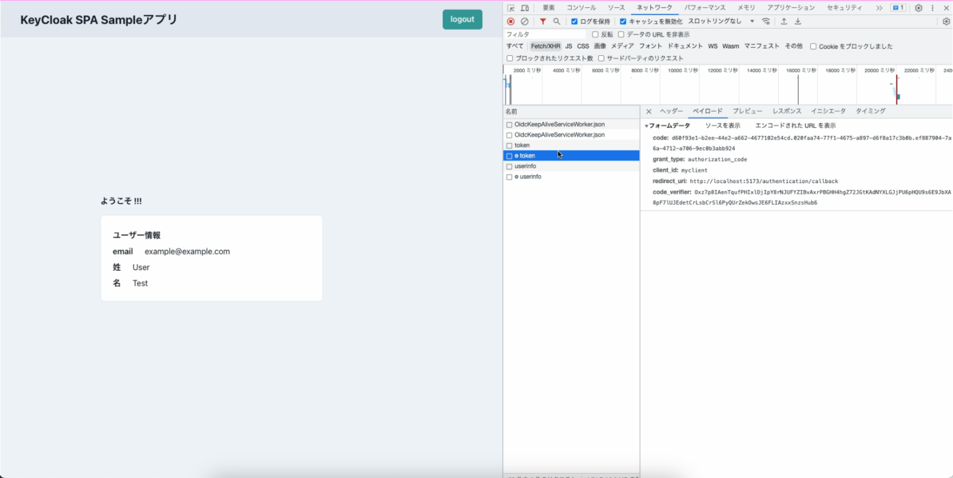Open the レスポンス tab

pos(787,110)
